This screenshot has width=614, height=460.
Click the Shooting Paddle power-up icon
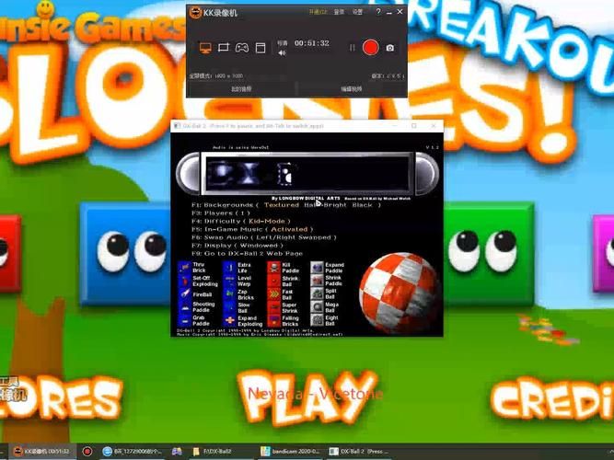(x=184, y=307)
